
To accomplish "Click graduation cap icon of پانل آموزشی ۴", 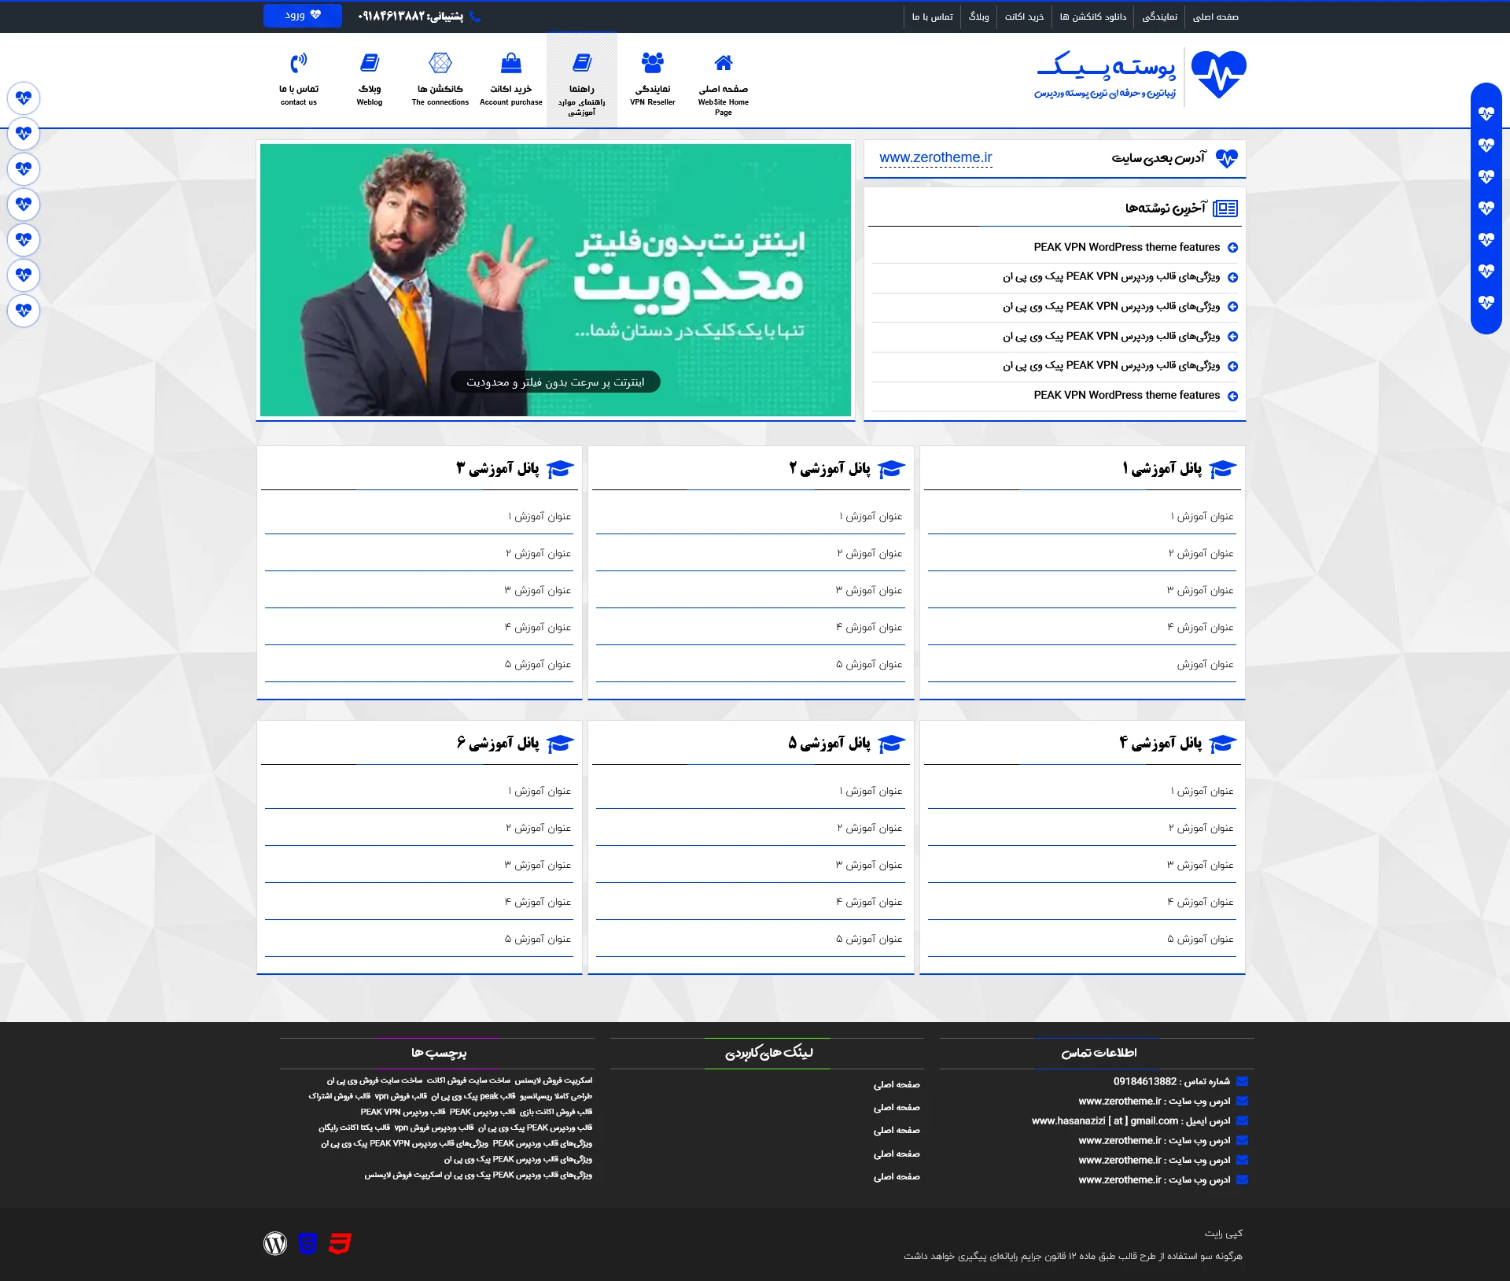I will [1223, 744].
